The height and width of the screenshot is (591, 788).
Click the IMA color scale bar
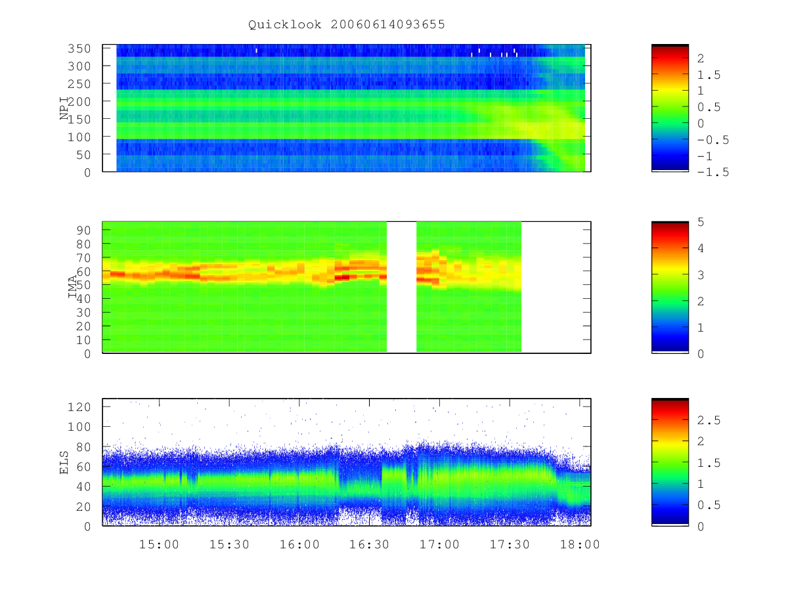[670, 287]
